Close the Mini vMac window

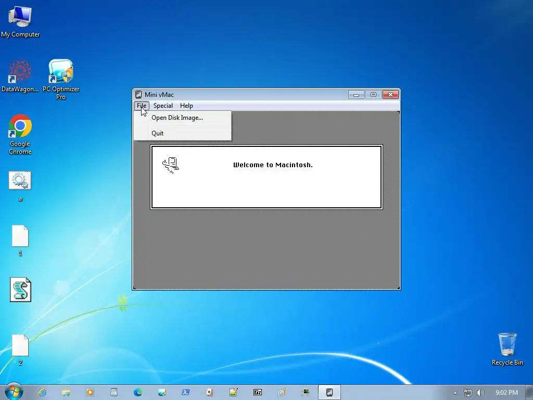coord(390,95)
